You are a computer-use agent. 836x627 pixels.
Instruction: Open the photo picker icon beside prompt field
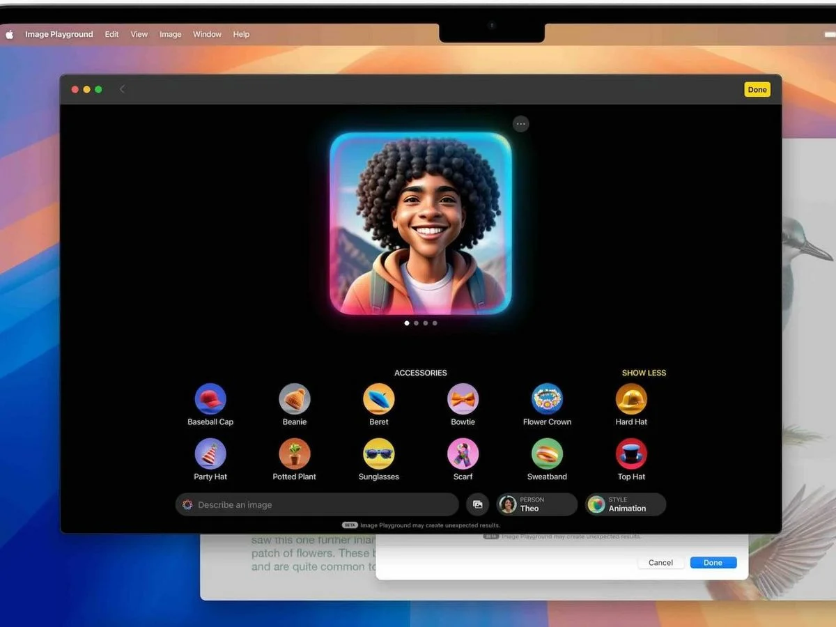pyautogui.click(x=478, y=504)
